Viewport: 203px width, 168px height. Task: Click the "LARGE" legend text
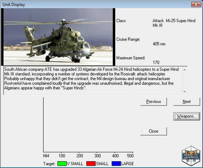128,164
